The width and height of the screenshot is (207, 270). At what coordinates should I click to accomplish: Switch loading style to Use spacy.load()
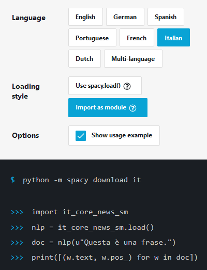pos(105,86)
